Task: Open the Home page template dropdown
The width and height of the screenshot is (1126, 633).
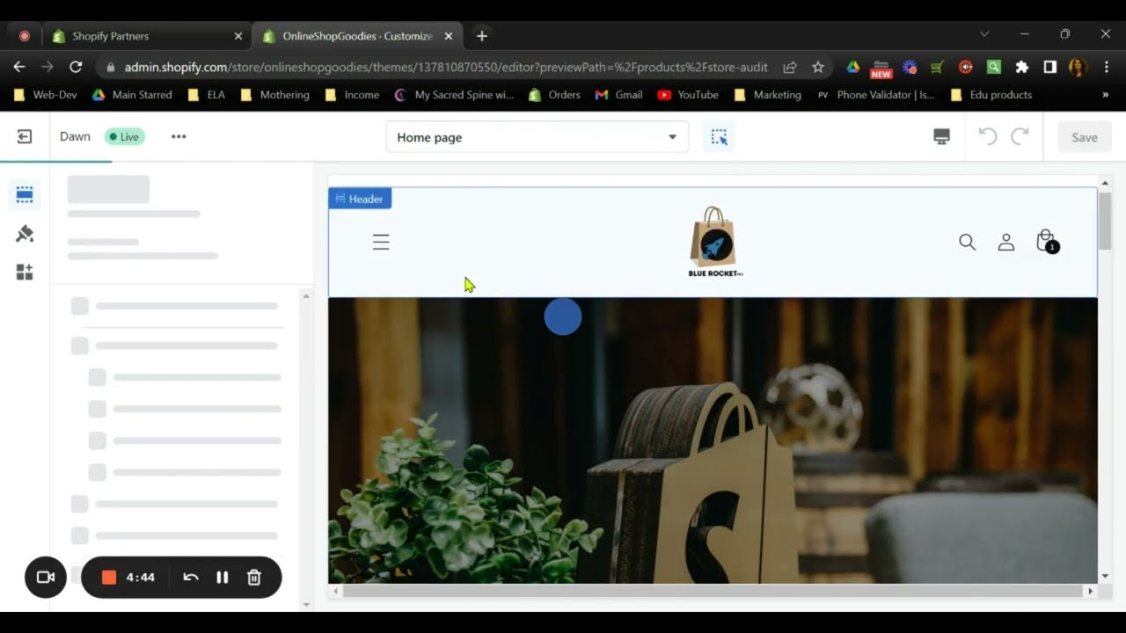Action: [x=537, y=137]
